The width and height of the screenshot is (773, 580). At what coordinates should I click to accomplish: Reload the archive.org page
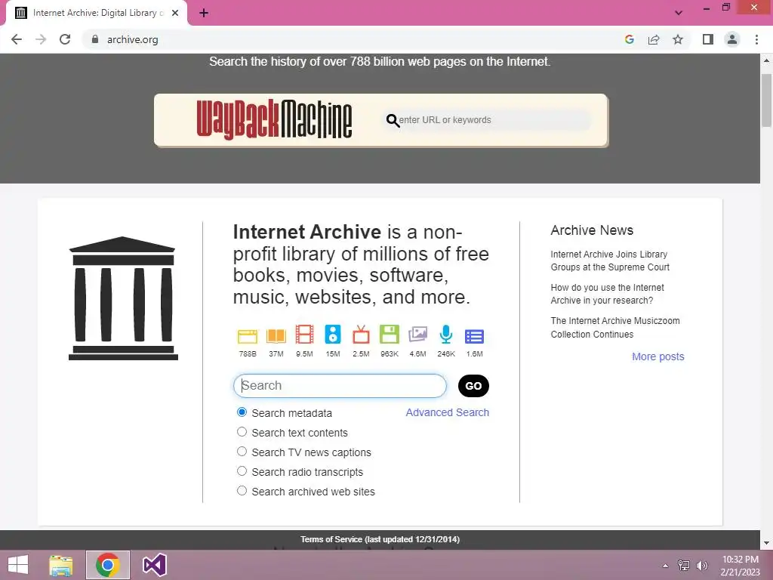(x=65, y=39)
